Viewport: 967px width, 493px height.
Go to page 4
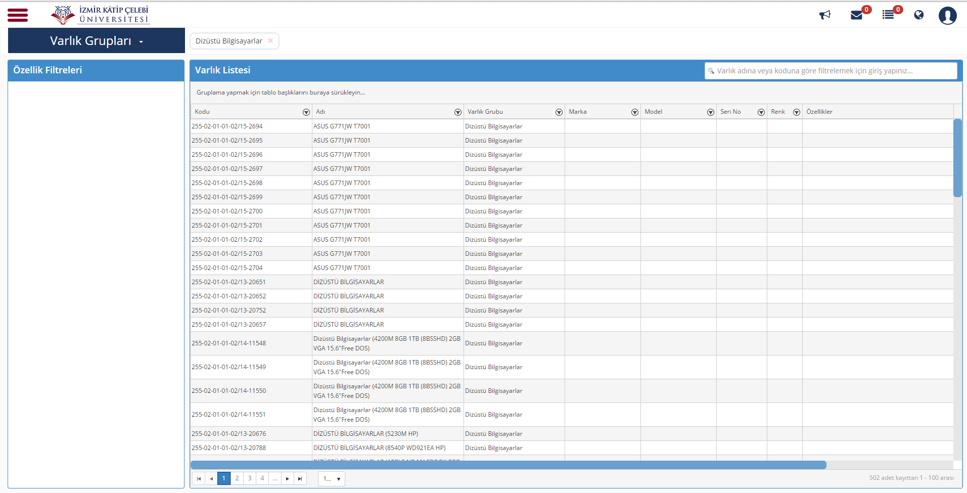point(262,478)
